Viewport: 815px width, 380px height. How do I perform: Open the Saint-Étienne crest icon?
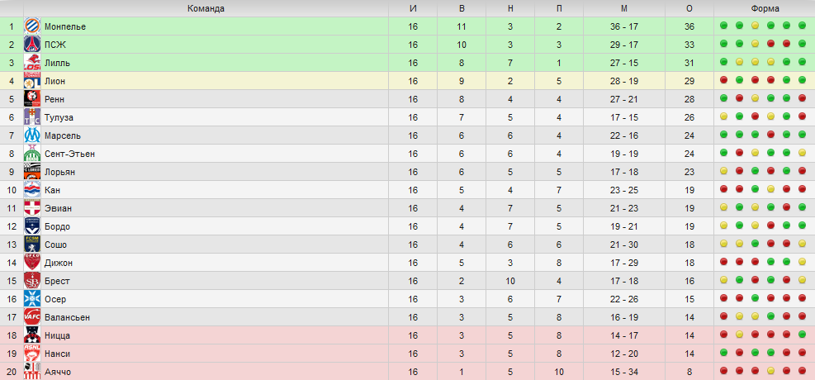pyautogui.click(x=32, y=154)
